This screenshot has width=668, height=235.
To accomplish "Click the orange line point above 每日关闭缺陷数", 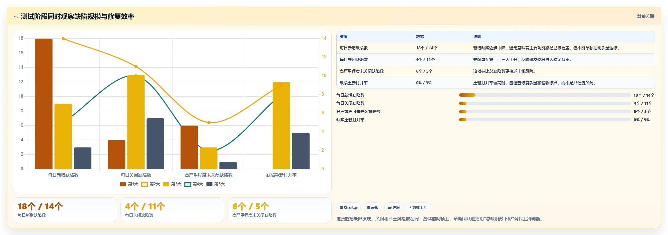I will tap(136, 67).
